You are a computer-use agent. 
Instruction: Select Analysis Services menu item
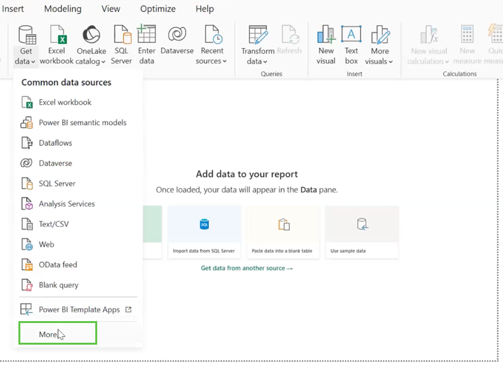(78, 203)
